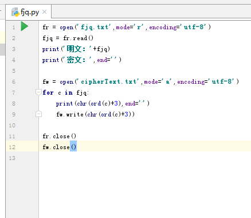Screen dimensions: 251x218
Task: Click 'mode=' parameter on line 1
Action: (125, 27)
